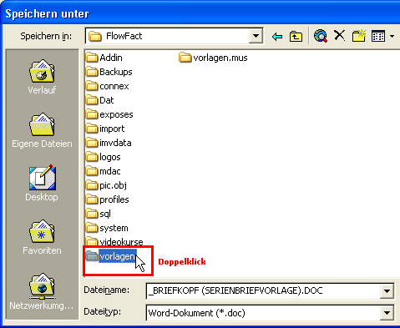Go back with the blue arrow icon

277,37
